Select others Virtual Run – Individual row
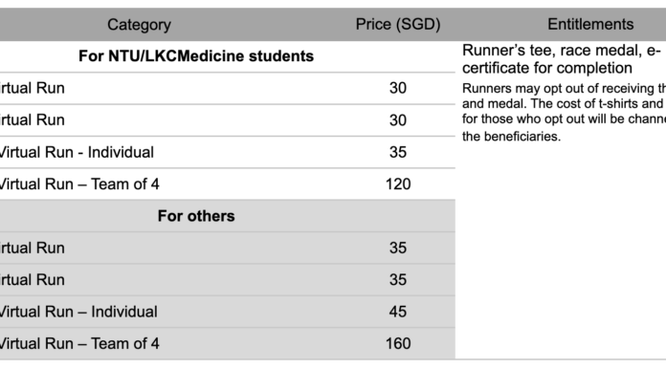Viewport: 666px width, 368px height. [x=228, y=312]
